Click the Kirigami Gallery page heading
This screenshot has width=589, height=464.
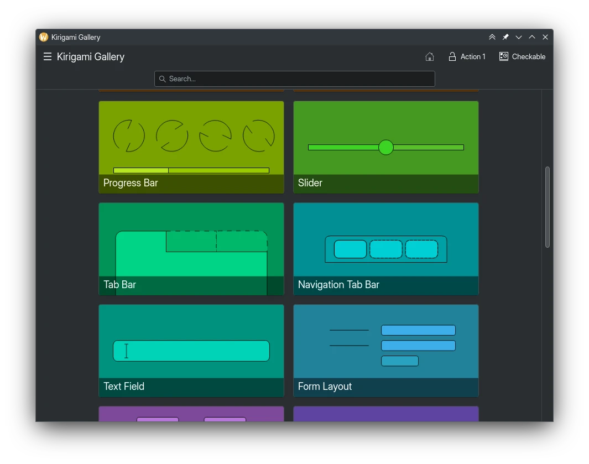click(91, 57)
